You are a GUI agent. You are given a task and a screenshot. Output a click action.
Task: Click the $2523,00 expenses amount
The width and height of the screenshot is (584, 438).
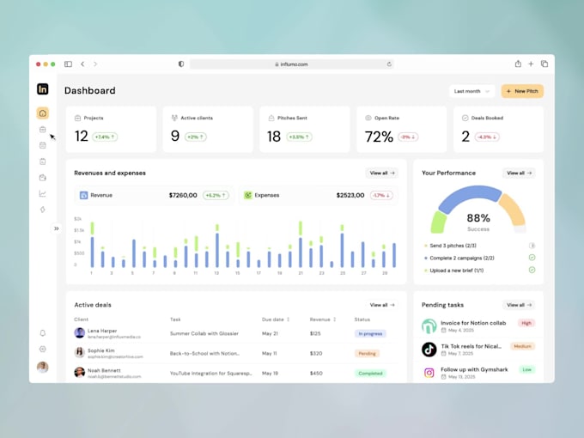click(x=350, y=195)
